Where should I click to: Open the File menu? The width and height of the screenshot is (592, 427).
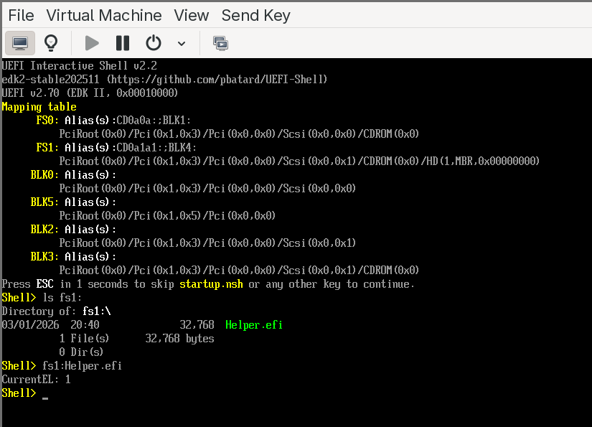click(21, 15)
